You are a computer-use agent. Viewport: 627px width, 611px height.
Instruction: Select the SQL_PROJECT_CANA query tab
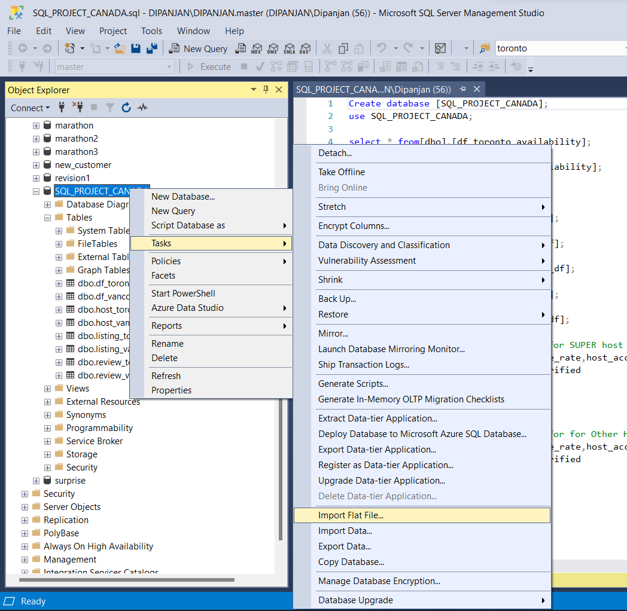pos(373,90)
